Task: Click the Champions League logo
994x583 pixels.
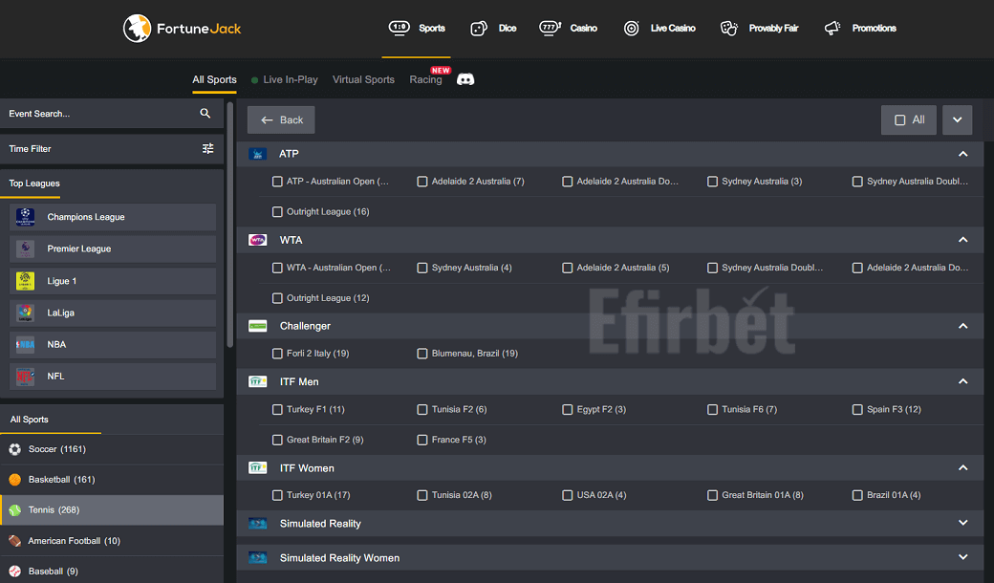Action: pos(26,217)
